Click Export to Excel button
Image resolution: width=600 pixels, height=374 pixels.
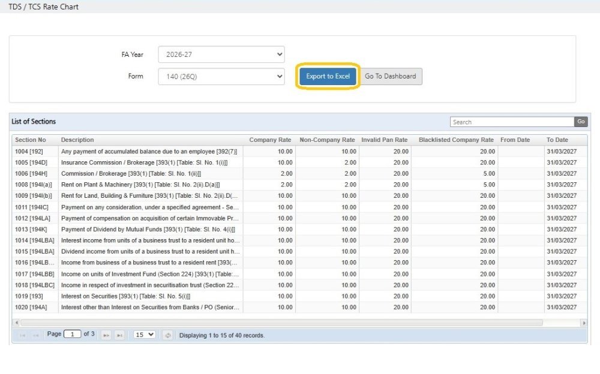coord(328,76)
